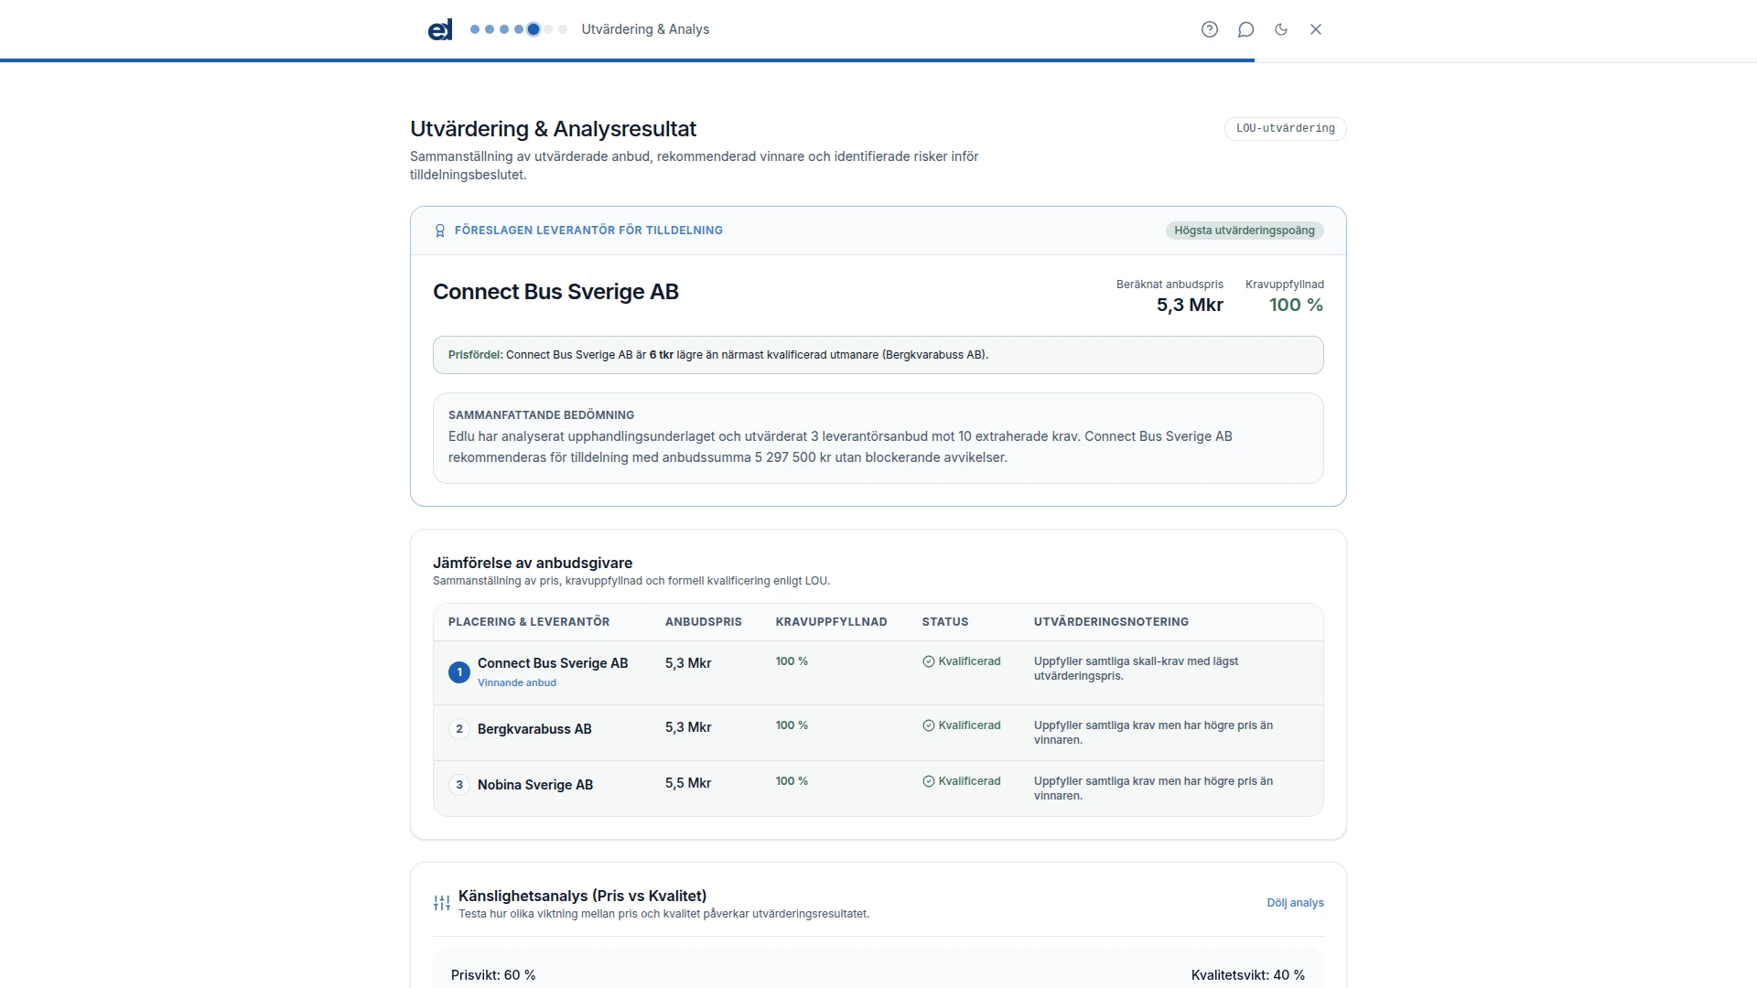Click the Anbudspris column header
Image resolution: width=1757 pixels, height=988 pixels.
tap(704, 622)
